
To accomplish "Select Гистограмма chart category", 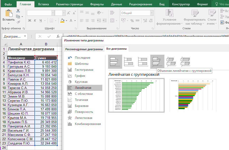I will pos(84,70).
